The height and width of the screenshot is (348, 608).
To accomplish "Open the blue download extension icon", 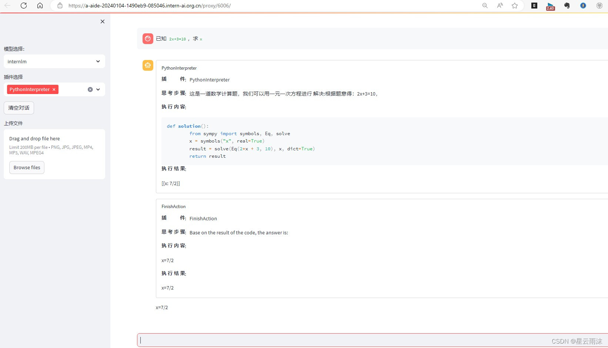I will point(583,6).
